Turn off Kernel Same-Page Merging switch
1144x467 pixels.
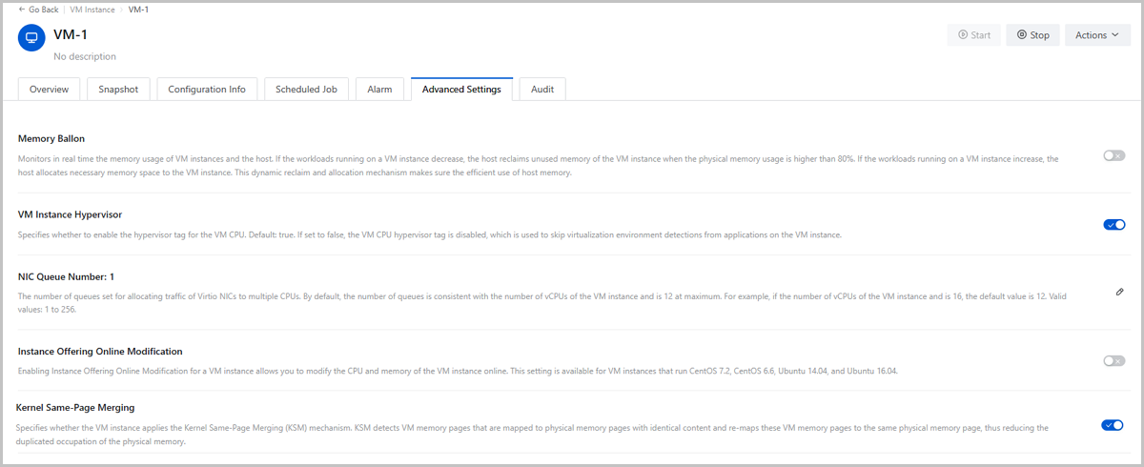[1112, 425]
